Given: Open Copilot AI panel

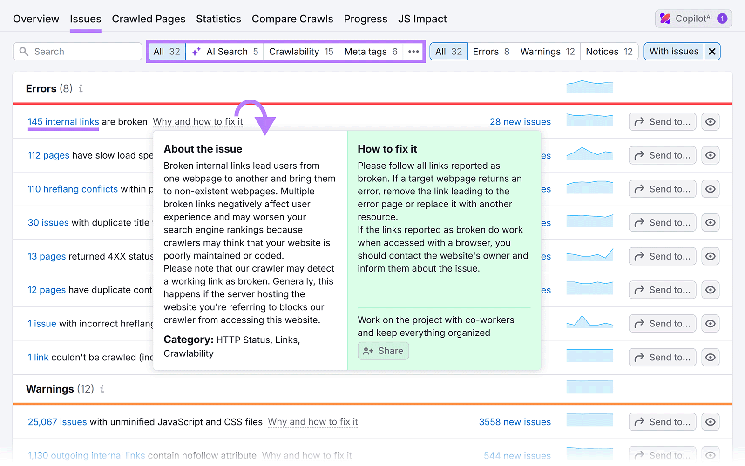Looking at the screenshot, I should tap(693, 19).
